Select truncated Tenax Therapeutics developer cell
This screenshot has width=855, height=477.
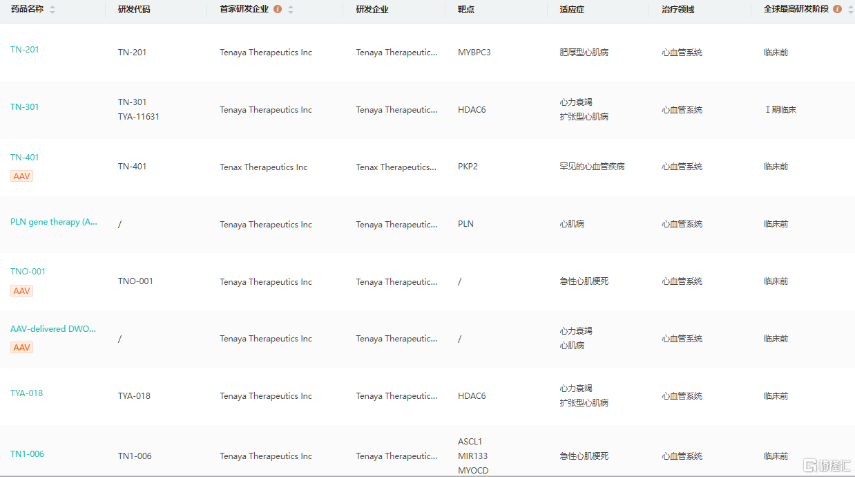point(396,167)
